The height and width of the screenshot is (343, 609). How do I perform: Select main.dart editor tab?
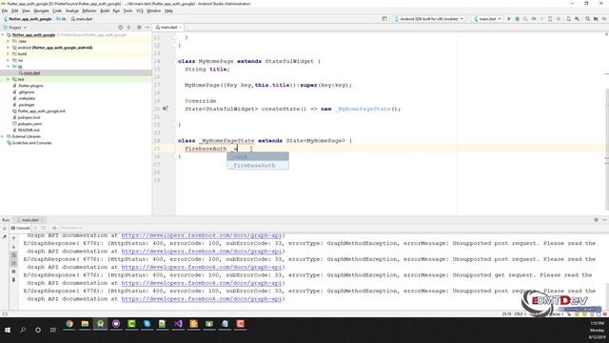tap(168, 28)
